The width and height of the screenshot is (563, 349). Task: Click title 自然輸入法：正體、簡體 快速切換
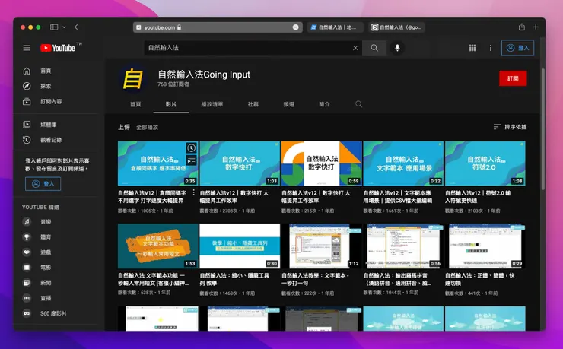coord(480,279)
